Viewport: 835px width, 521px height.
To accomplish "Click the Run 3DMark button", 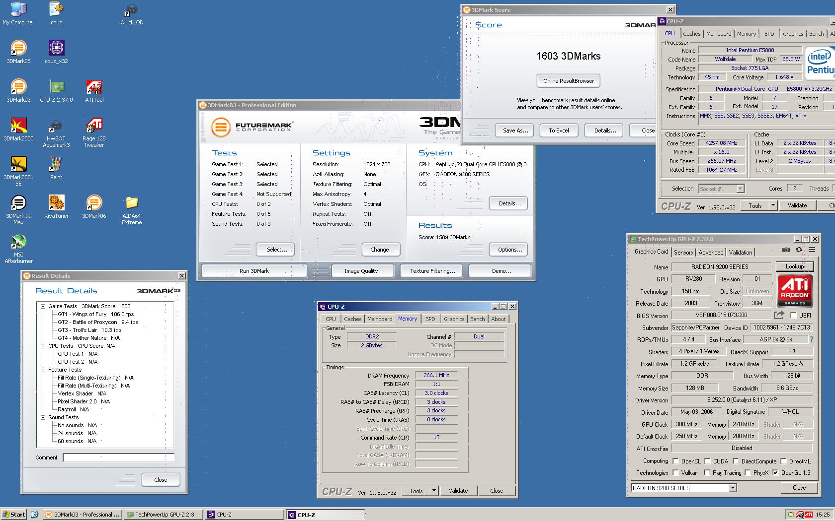I will (x=254, y=271).
